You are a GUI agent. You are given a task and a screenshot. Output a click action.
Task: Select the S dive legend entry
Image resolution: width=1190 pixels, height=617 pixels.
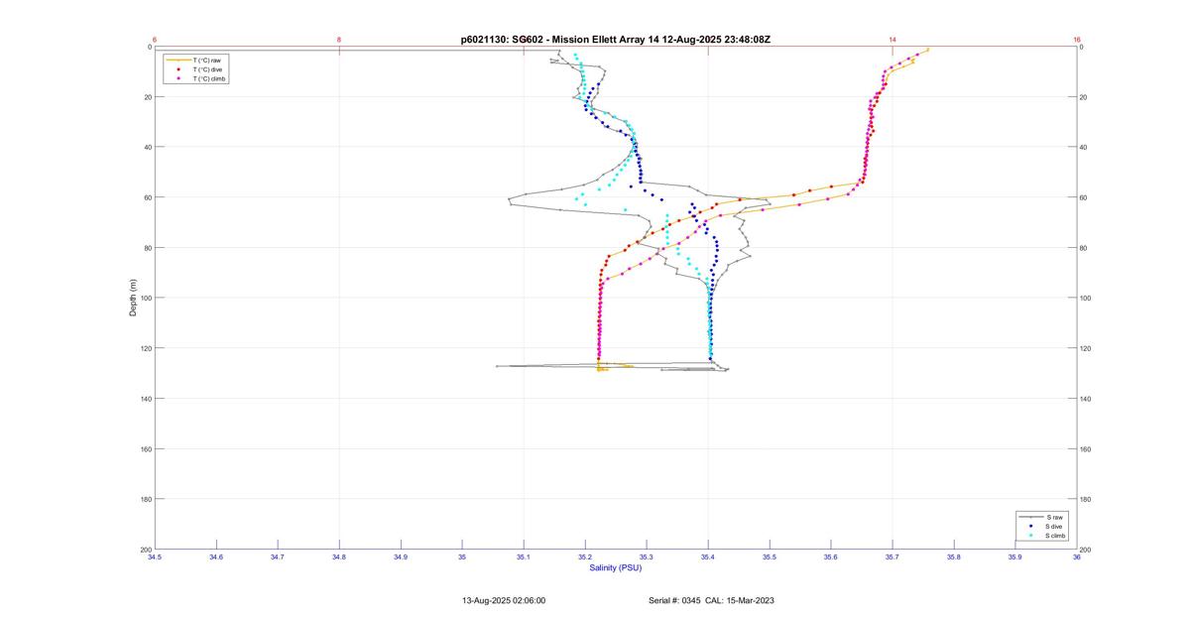pyautogui.click(x=1055, y=526)
